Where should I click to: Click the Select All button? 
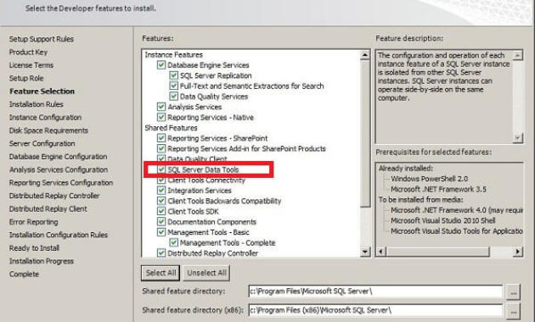pyautogui.click(x=160, y=273)
